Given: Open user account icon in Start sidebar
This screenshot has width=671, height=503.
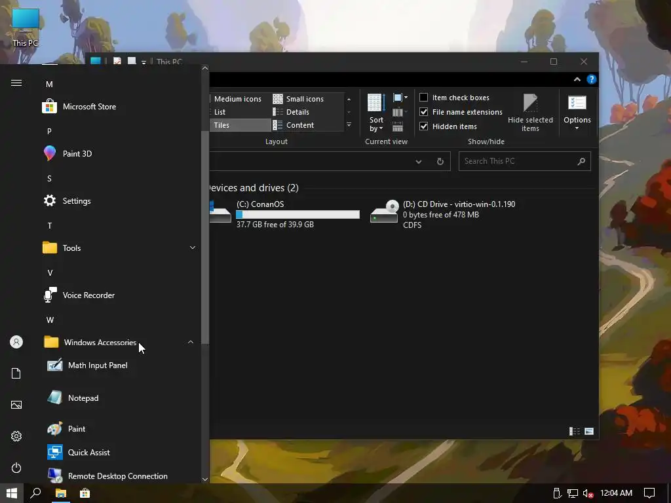Looking at the screenshot, I should click(16, 342).
